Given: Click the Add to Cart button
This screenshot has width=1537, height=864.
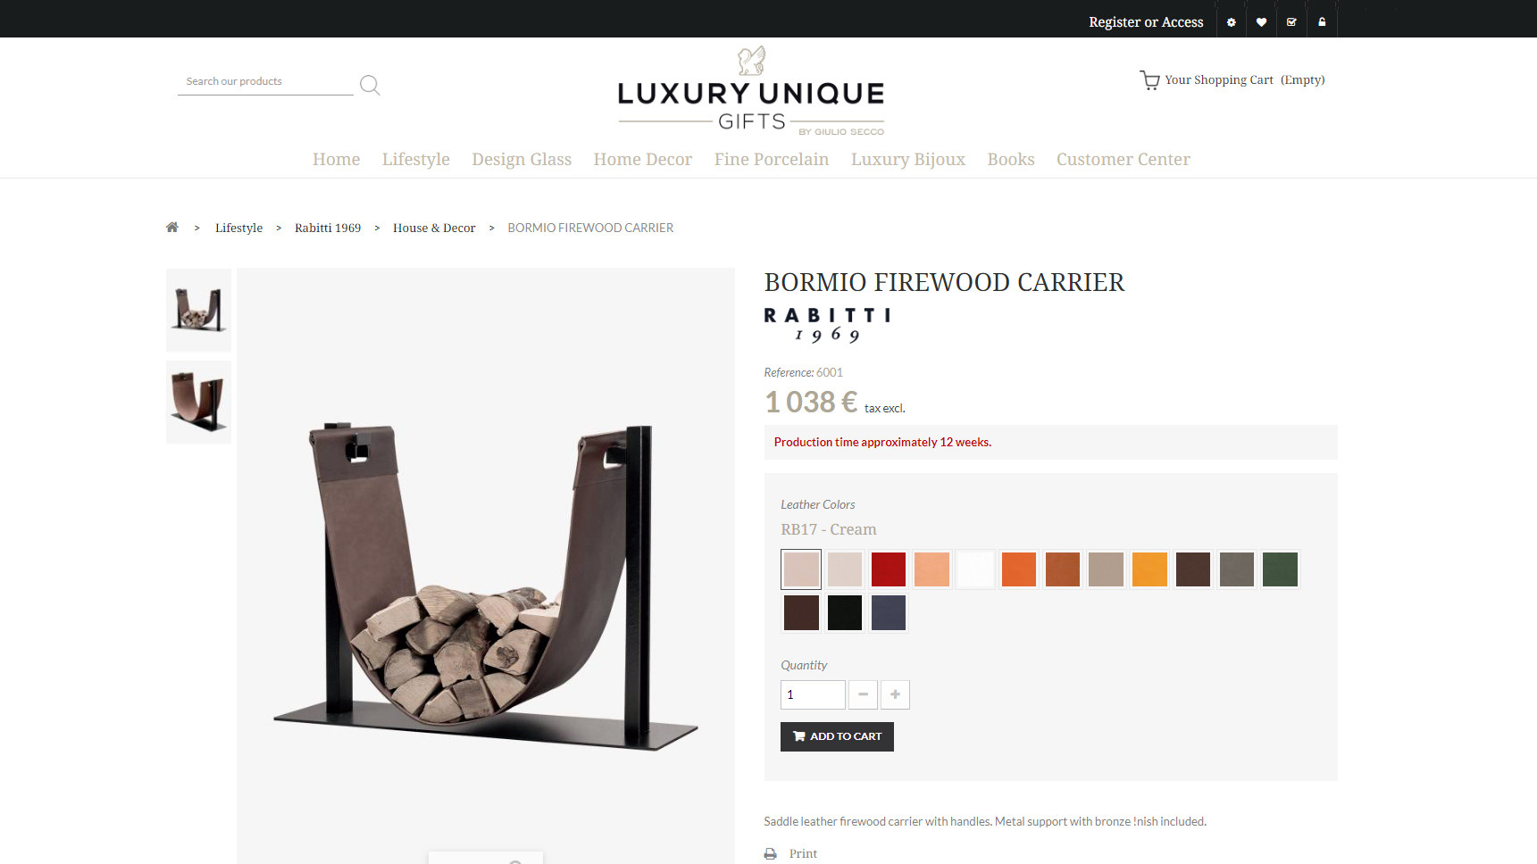Looking at the screenshot, I should [837, 737].
